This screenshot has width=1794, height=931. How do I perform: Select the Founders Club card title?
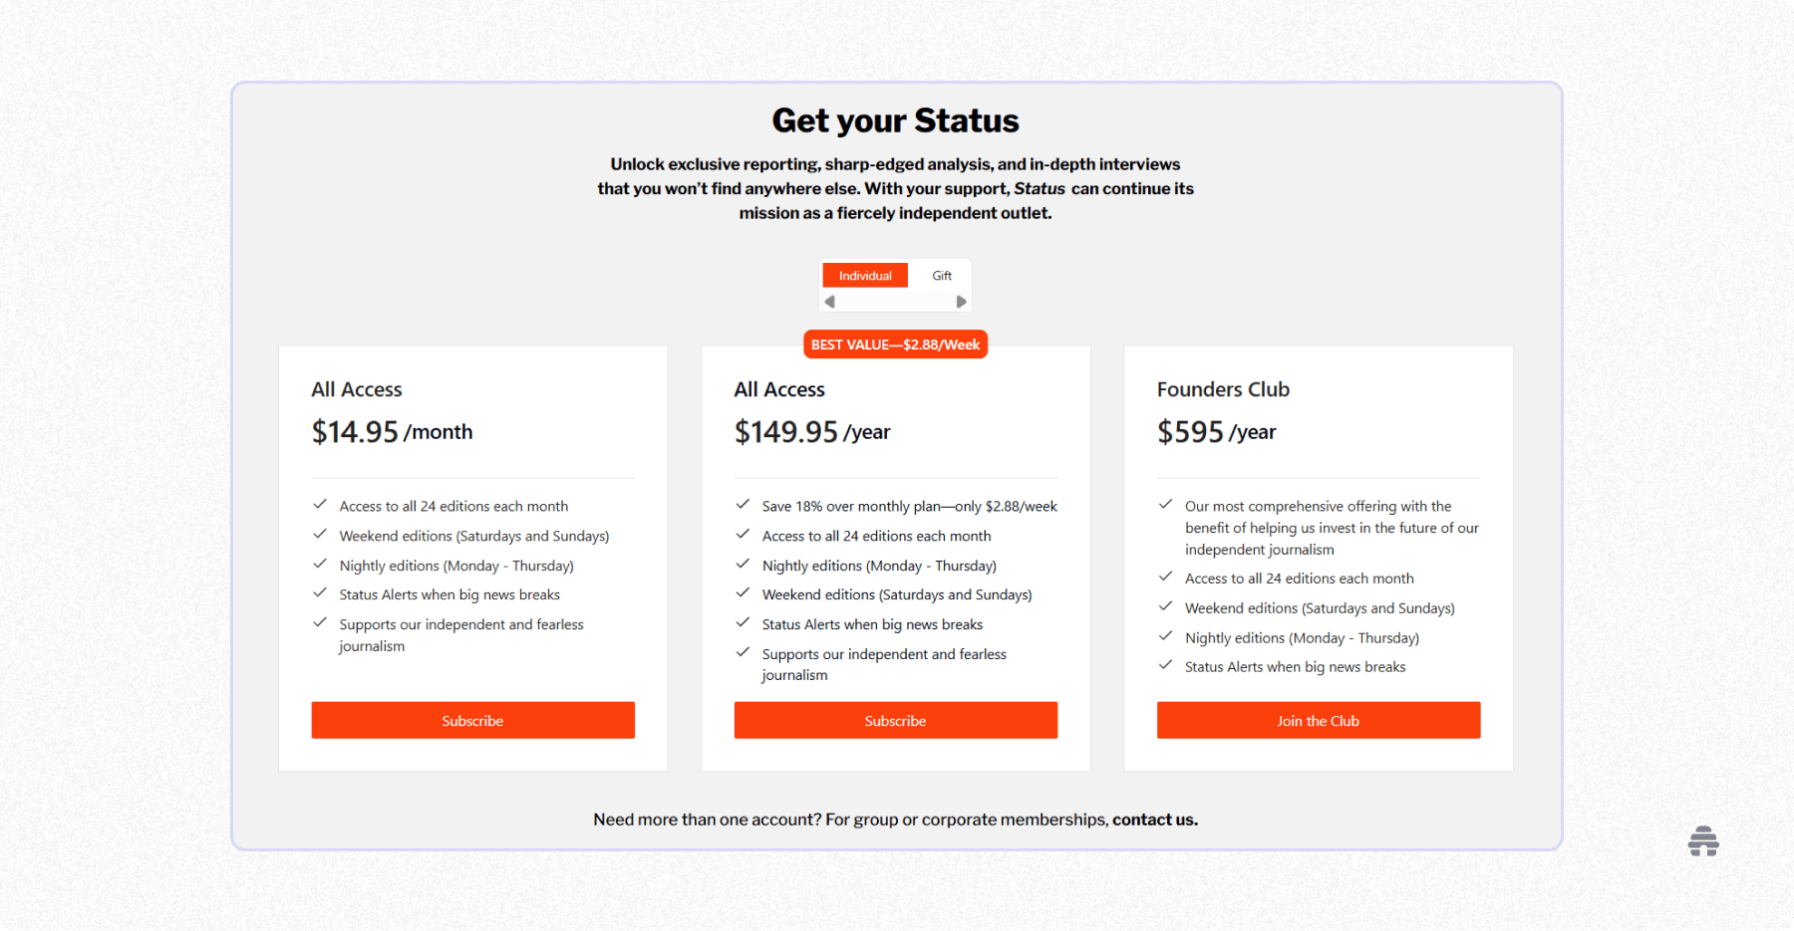tap(1223, 389)
